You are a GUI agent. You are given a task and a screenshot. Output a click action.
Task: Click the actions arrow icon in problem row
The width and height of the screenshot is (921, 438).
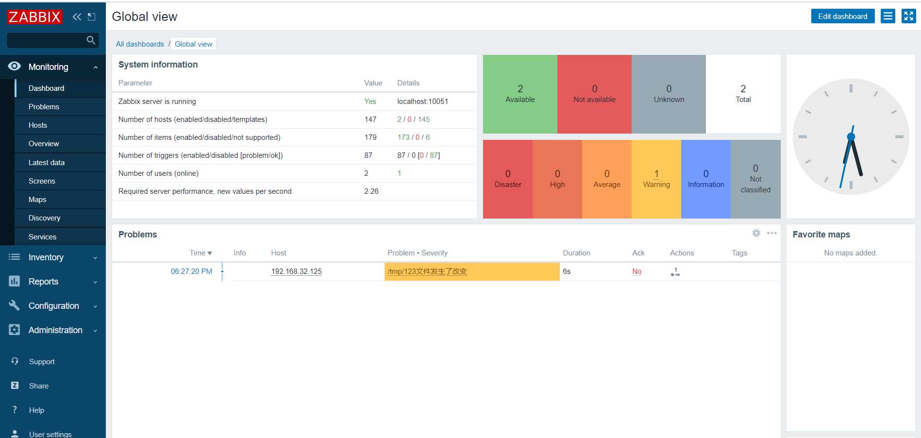(675, 272)
